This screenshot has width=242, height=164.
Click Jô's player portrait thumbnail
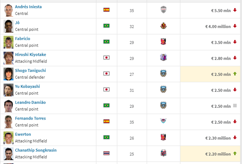(x=9, y=26)
